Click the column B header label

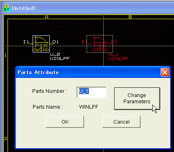pos(130,17)
